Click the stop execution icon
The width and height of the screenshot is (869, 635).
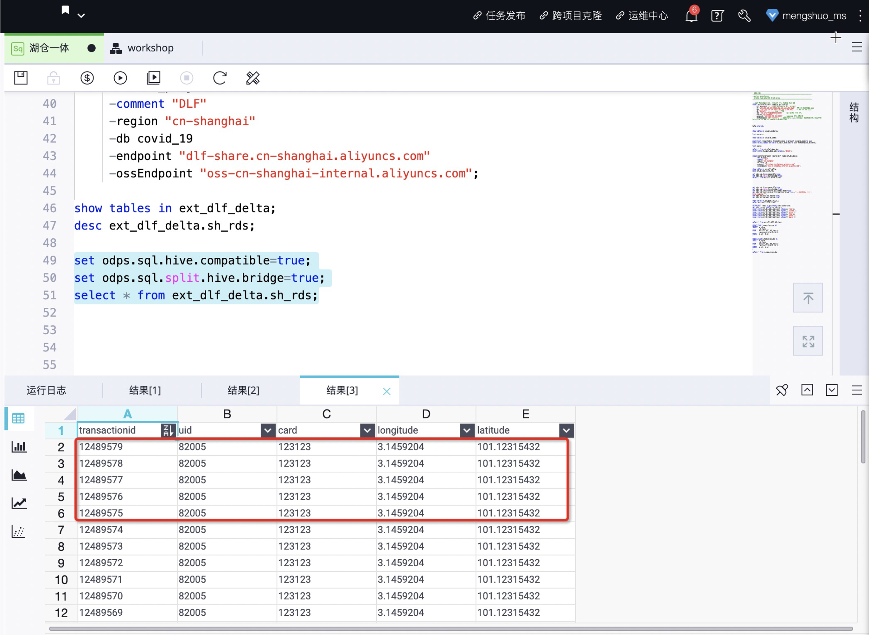(x=187, y=78)
